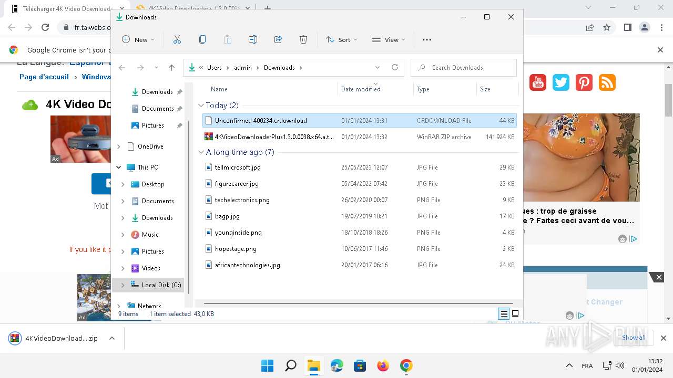Select Pictures under This PC
Viewport: 673px width, 378px height.
tap(152, 251)
